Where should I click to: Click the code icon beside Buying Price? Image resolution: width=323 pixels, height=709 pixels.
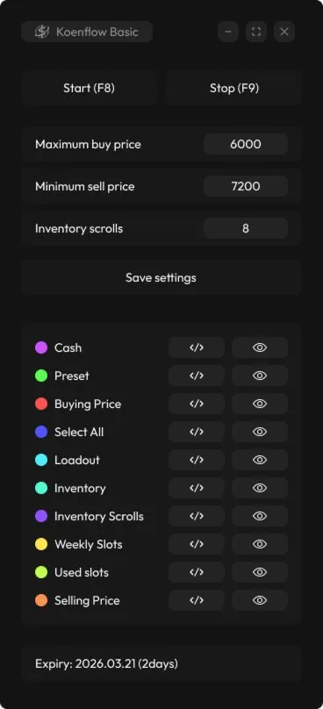coord(197,404)
